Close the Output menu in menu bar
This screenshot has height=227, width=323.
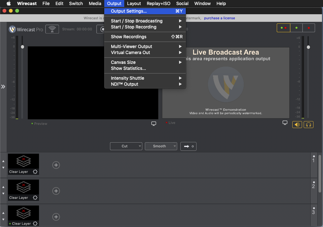tap(114, 3)
